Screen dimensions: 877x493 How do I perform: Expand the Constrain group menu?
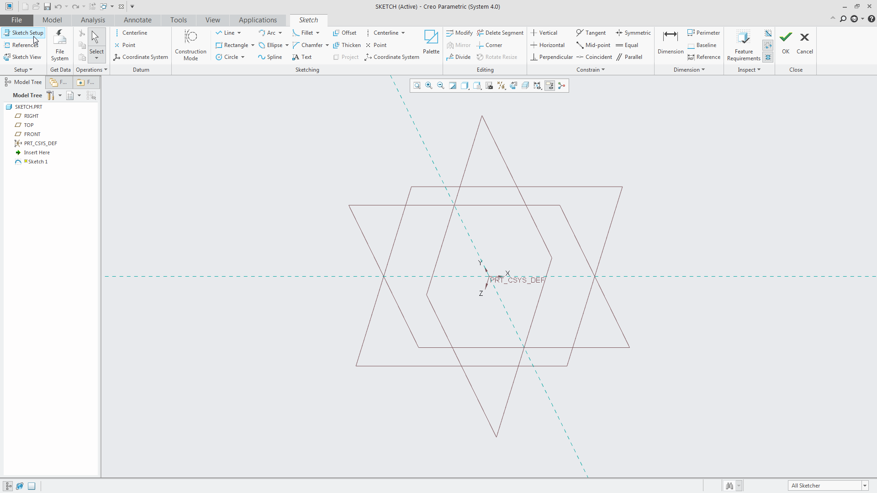[590, 70]
